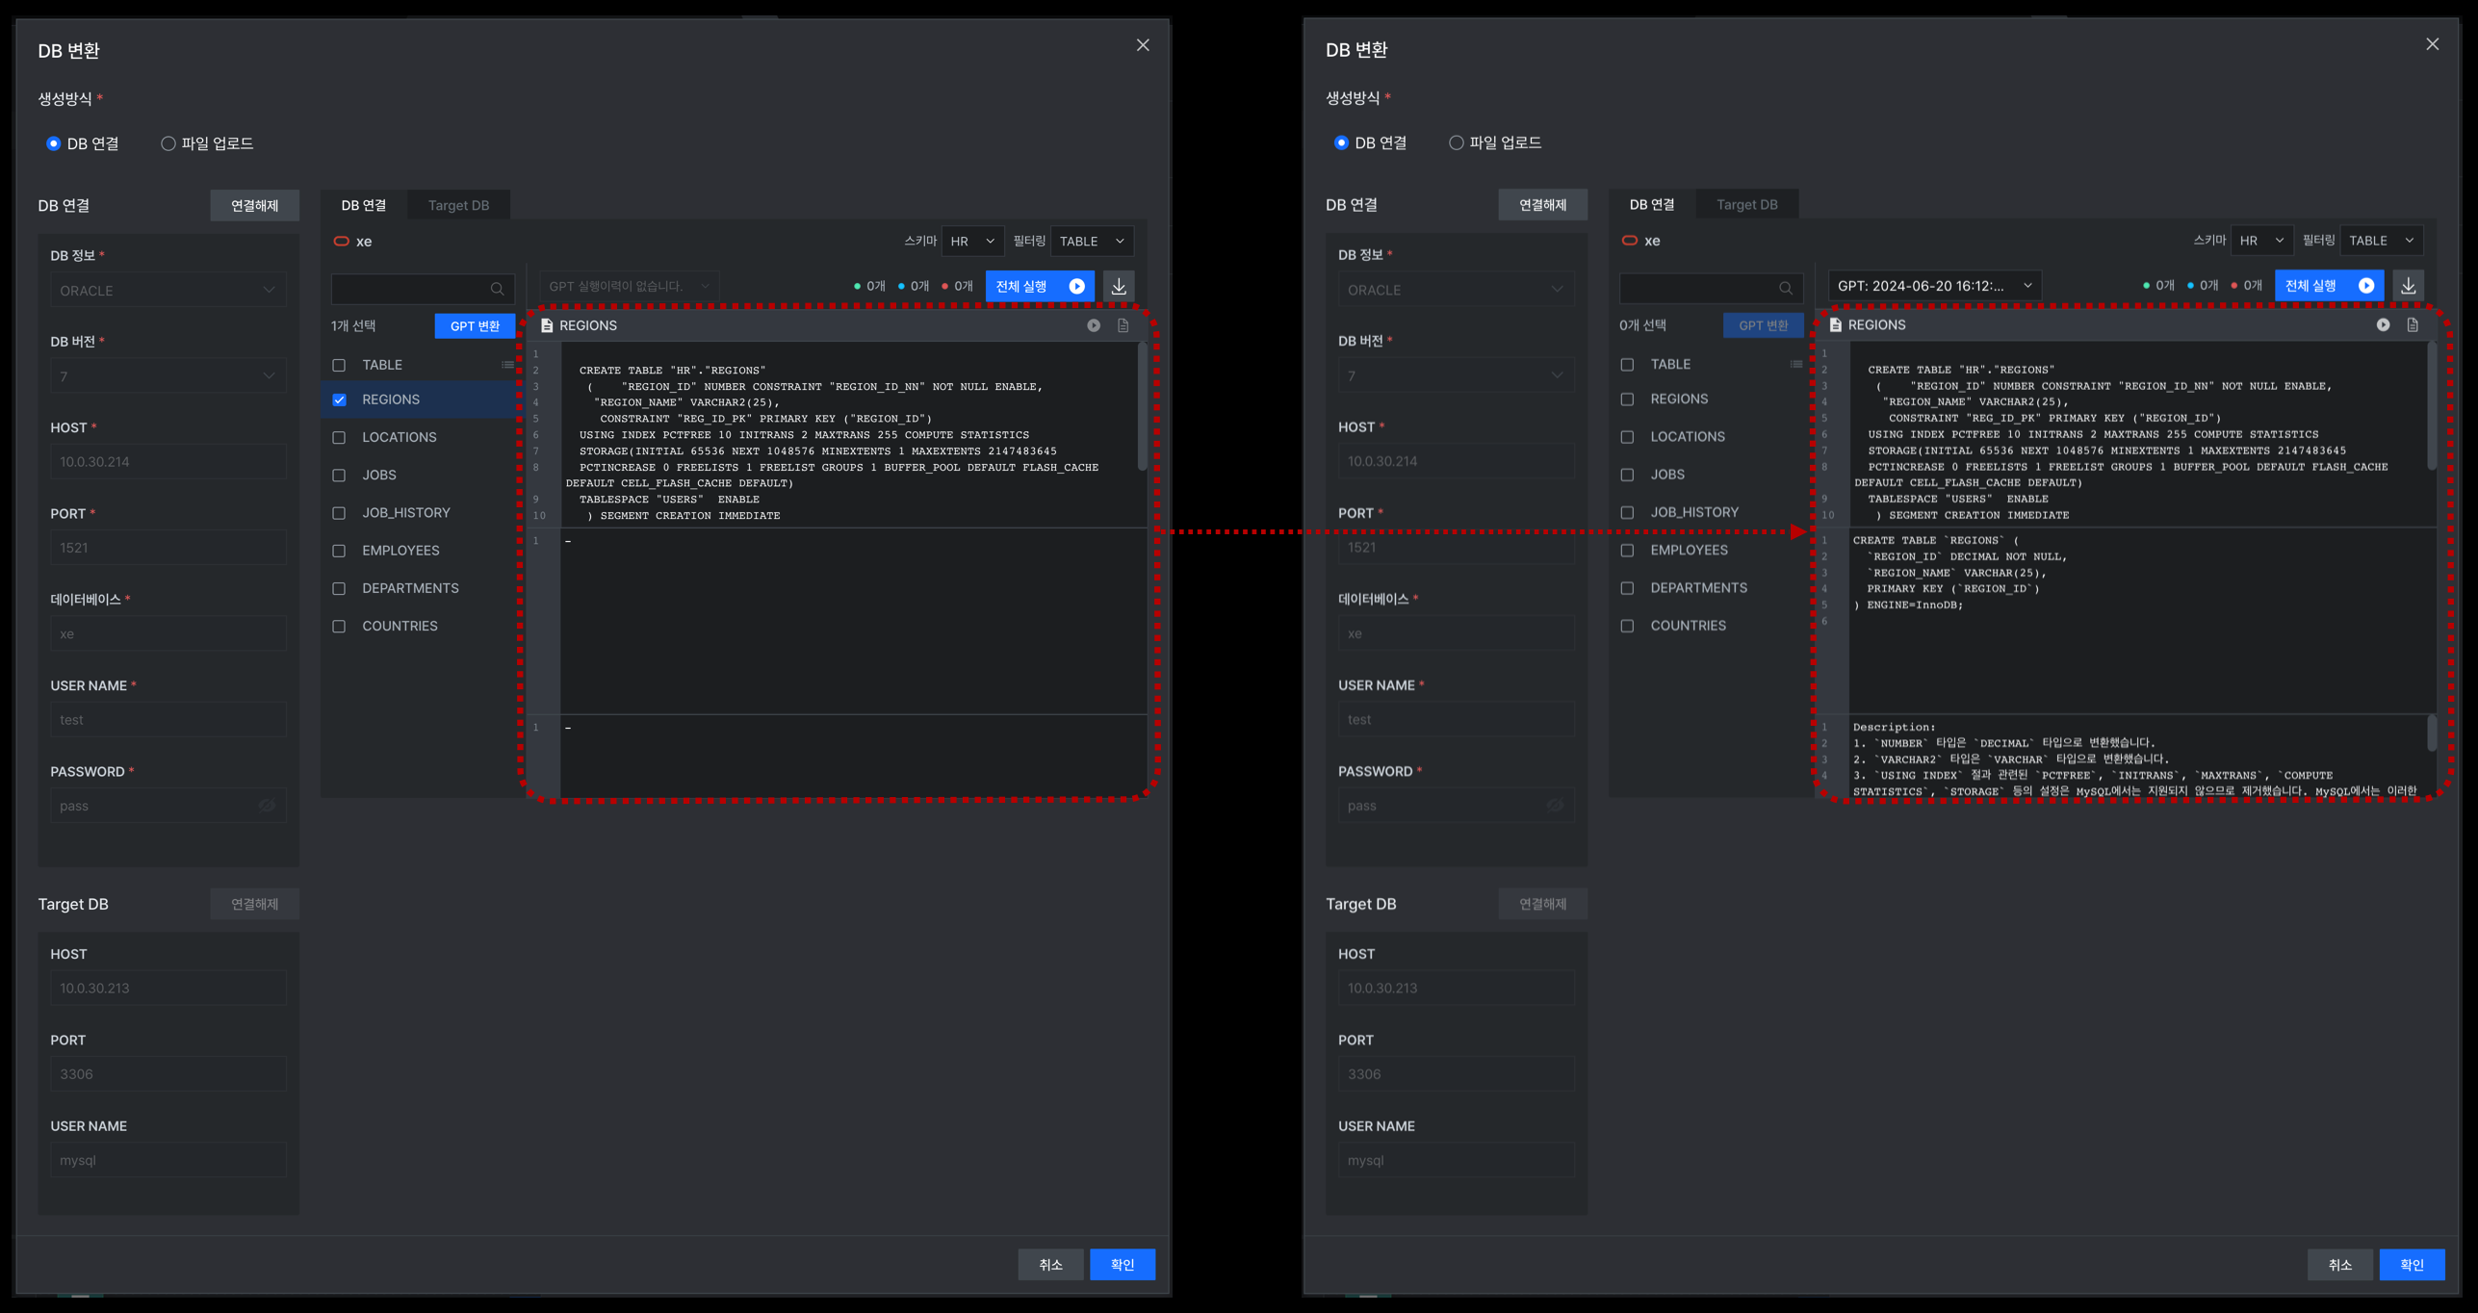Click the search magnifier in left table filter
The height and width of the screenshot is (1313, 2478).
click(x=497, y=289)
